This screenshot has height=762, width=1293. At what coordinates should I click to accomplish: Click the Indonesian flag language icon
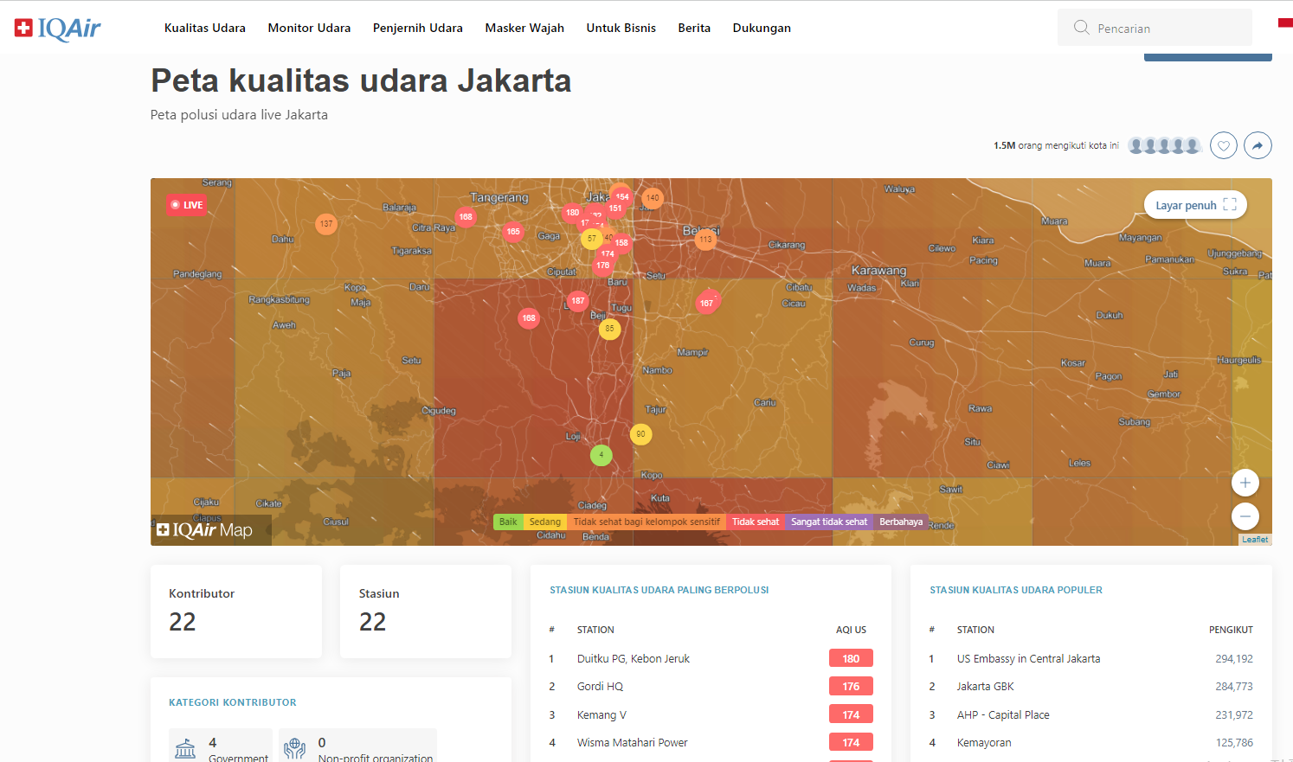click(x=1285, y=22)
